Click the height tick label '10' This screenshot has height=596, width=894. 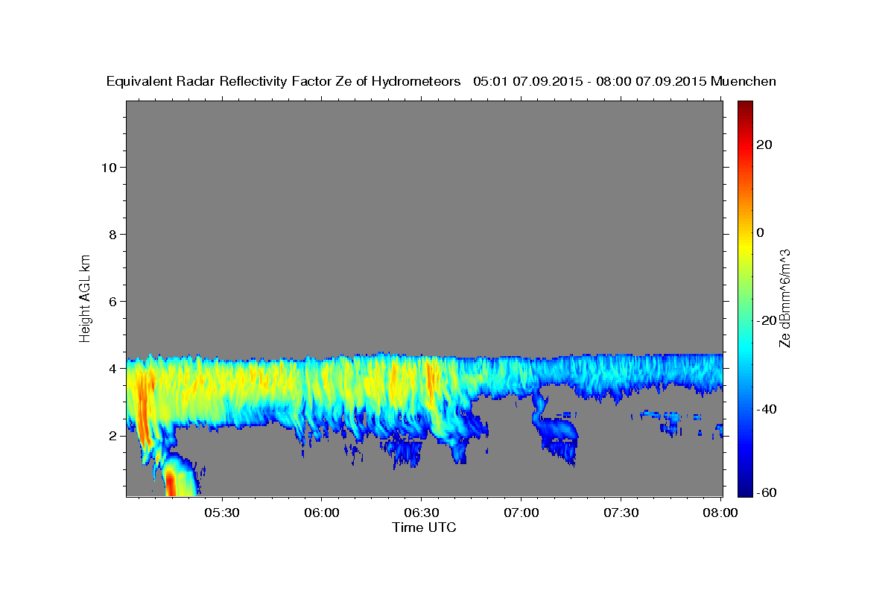[108, 167]
